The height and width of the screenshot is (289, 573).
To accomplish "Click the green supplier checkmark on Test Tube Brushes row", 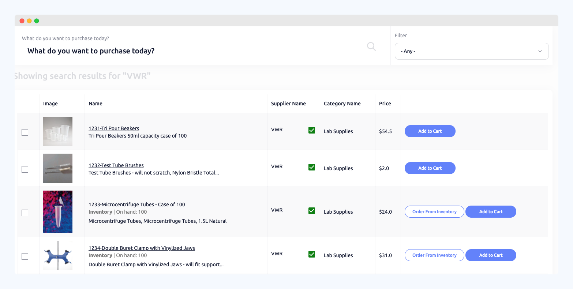I will (311, 167).
